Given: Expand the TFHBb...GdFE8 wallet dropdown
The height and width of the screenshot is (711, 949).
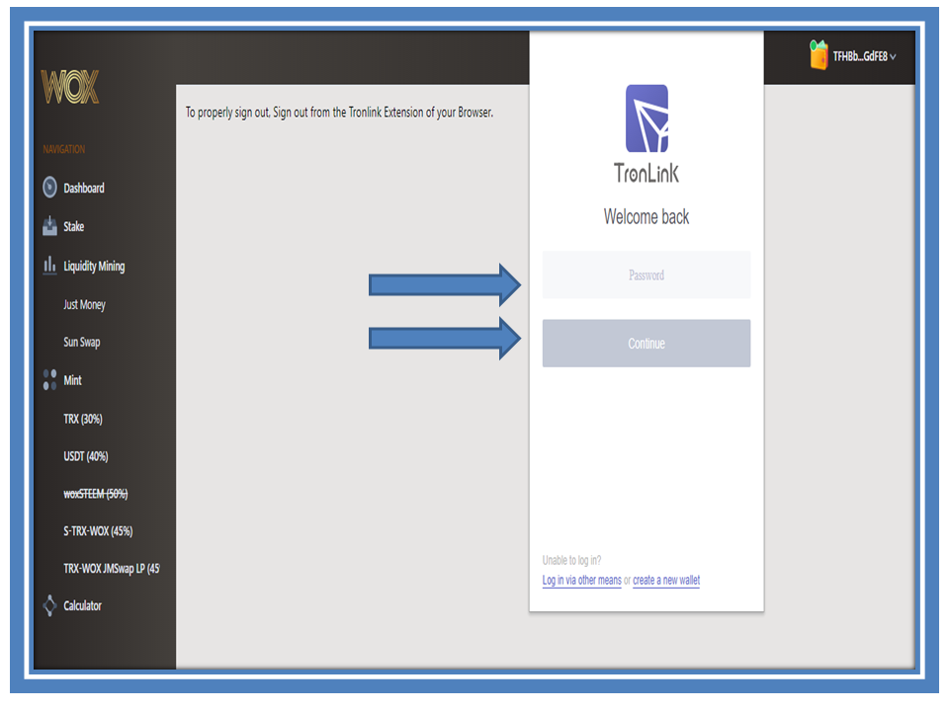Looking at the screenshot, I should 864,56.
